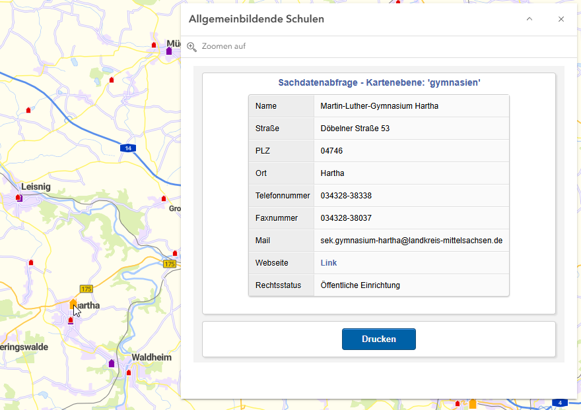Viewport: 581px width, 410px height.
Task: Click the red school marker near Mügeln
Action: coord(153,45)
